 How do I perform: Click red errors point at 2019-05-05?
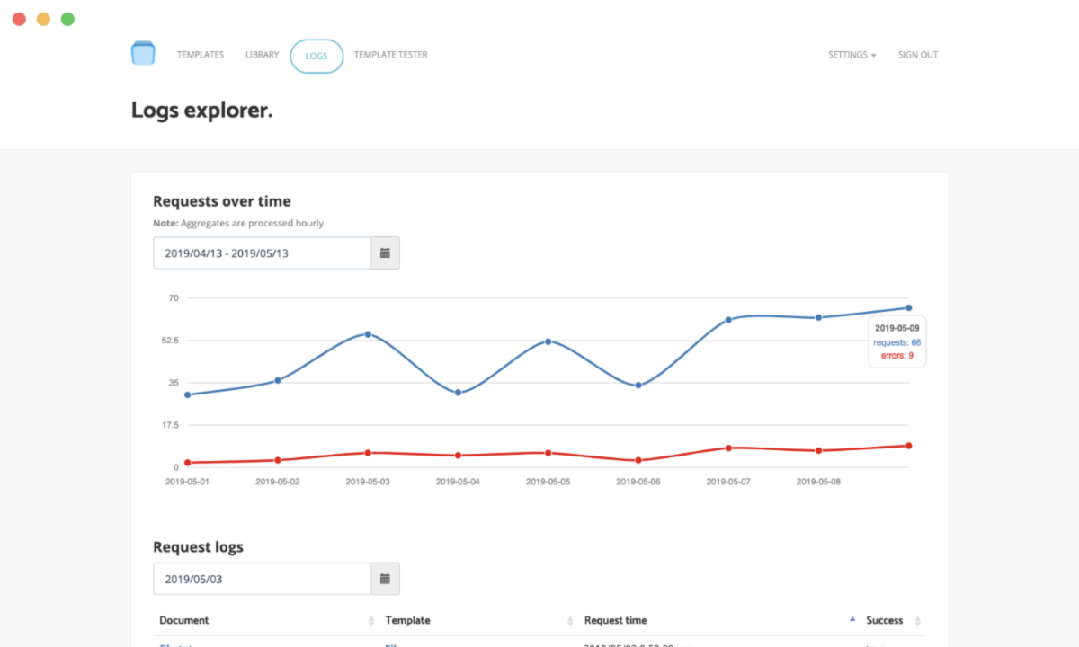548,453
